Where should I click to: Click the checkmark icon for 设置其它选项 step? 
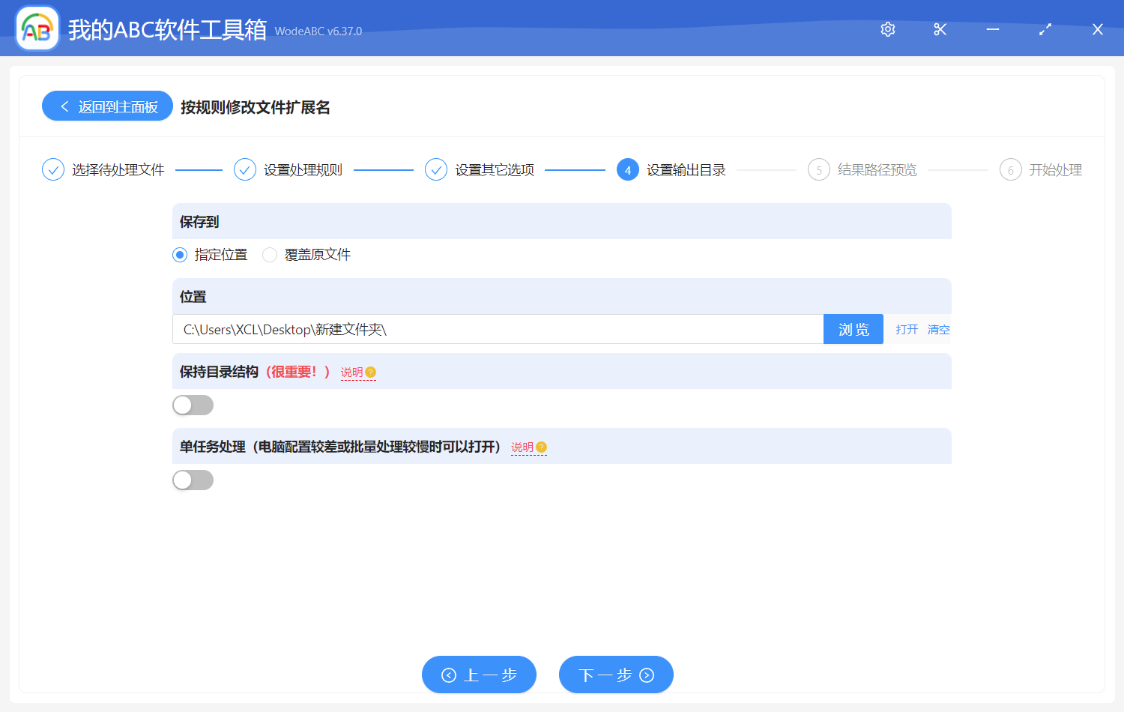click(436, 169)
